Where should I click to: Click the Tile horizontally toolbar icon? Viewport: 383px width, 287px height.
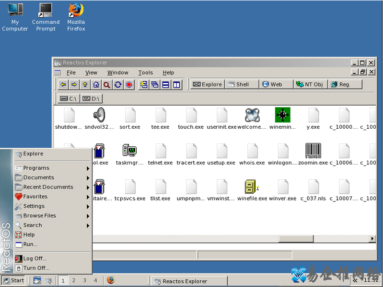(165, 85)
